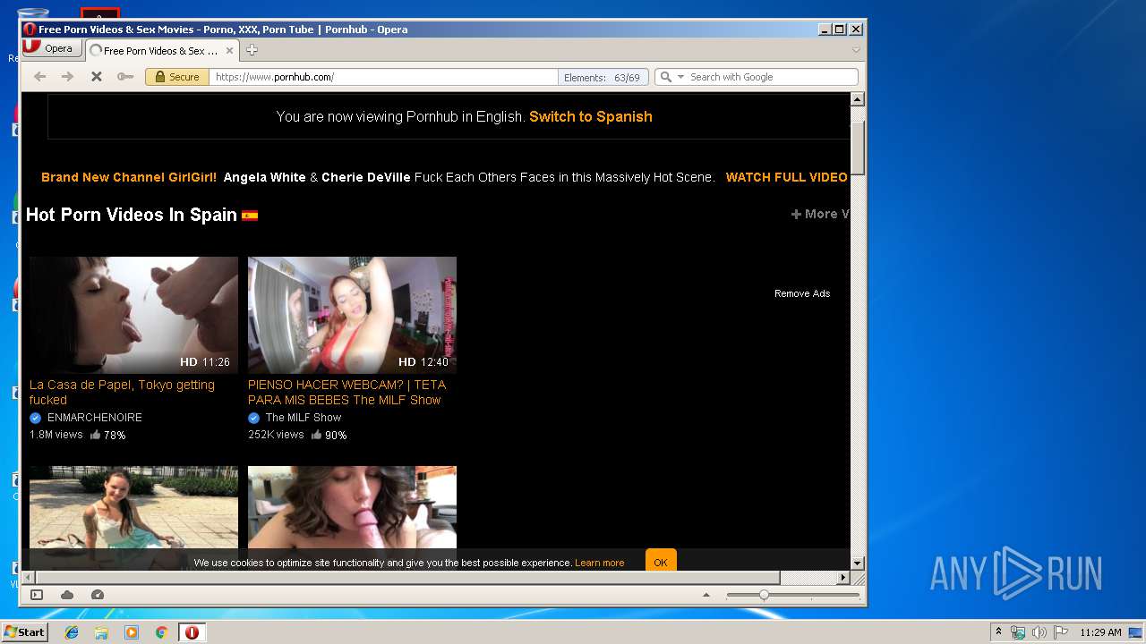The width and height of the screenshot is (1146, 644).
Task: Expand the tab bar list arrow
Action: (x=856, y=50)
